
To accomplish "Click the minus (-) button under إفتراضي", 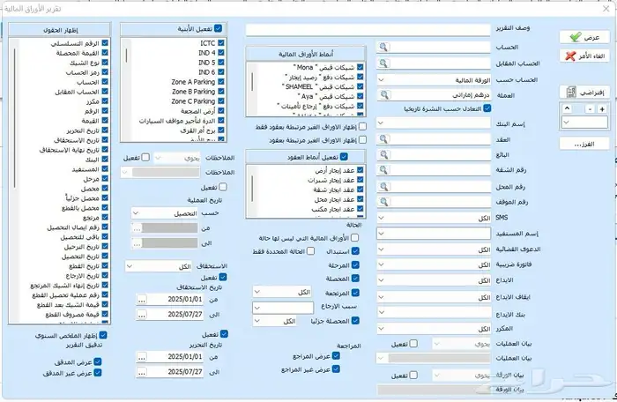I will click(x=590, y=109).
